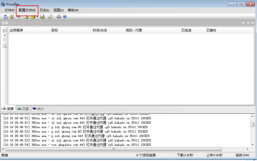Click the 系统 DNS status entry

(x=242, y=155)
